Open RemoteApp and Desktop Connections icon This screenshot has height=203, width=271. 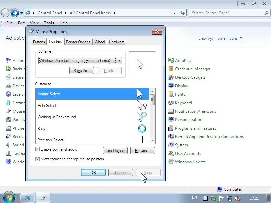click(171, 137)
